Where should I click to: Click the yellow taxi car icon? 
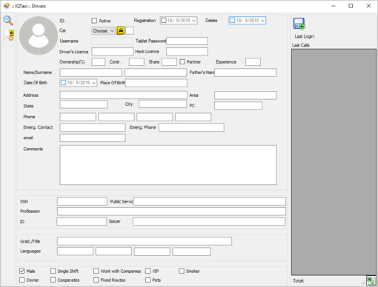[x=121, y=30]
